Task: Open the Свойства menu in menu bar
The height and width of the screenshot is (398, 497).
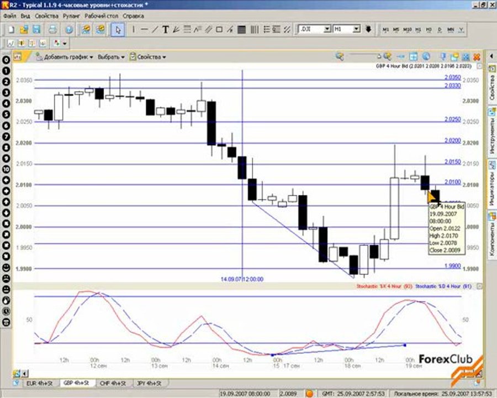Action: [46, 16]
